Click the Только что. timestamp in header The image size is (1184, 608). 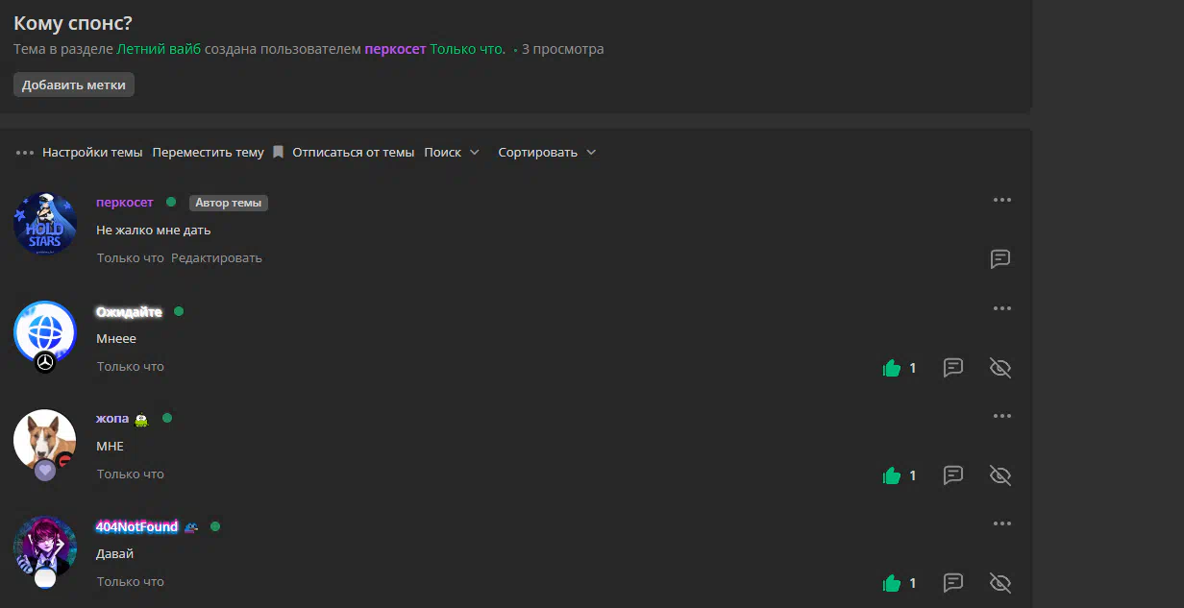[x=468, y=49]
